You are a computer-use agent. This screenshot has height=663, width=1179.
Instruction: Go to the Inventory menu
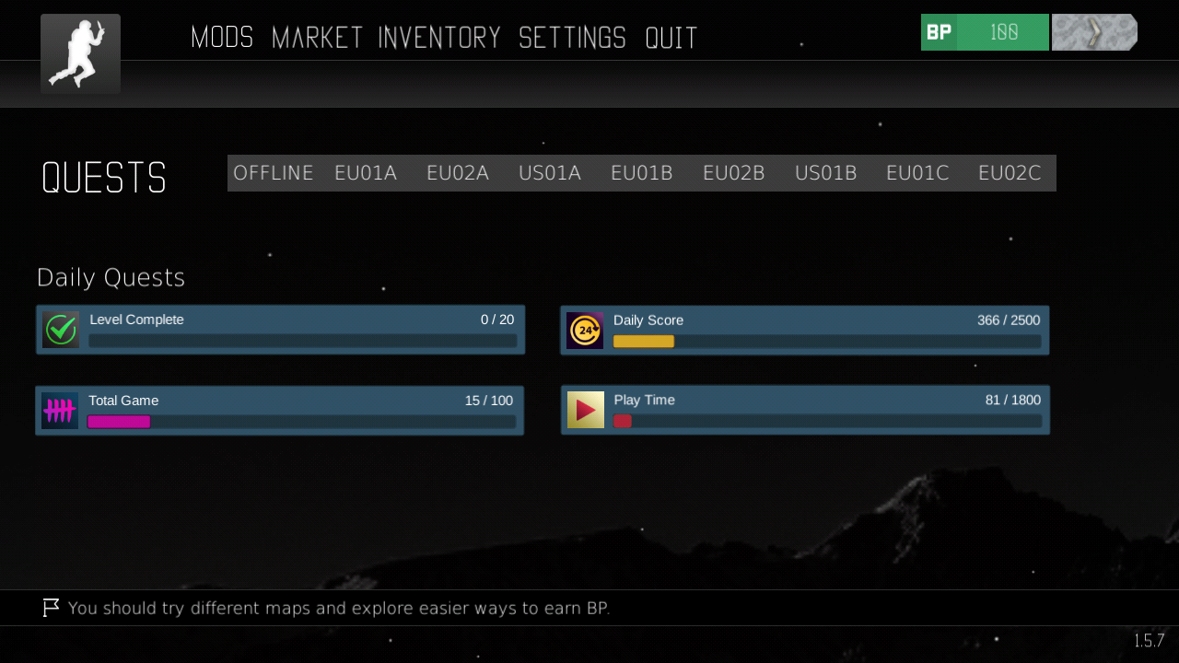[x=439, y=38]
